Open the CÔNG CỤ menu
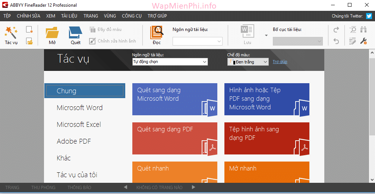375x194 pixels. (x=132, y=16)
